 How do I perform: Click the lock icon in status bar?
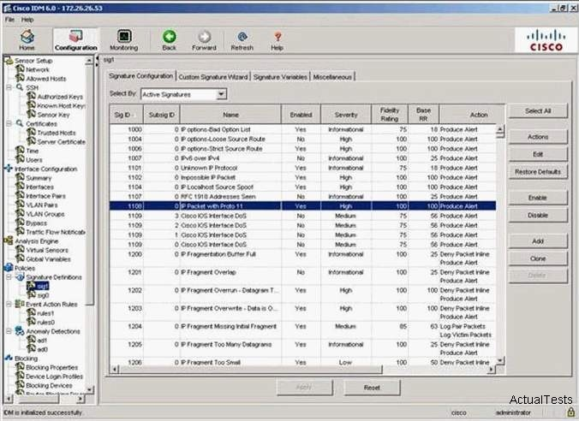[x=571, y=412]
